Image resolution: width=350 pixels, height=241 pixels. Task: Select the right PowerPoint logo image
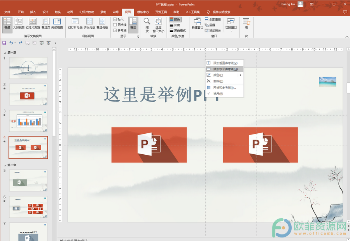coord(260,145)
